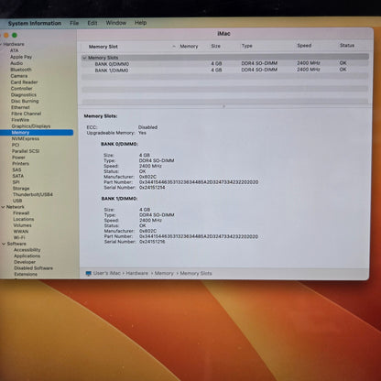Open the File menu
Screen dimensions: 381x381
click(x=74, y=23)
